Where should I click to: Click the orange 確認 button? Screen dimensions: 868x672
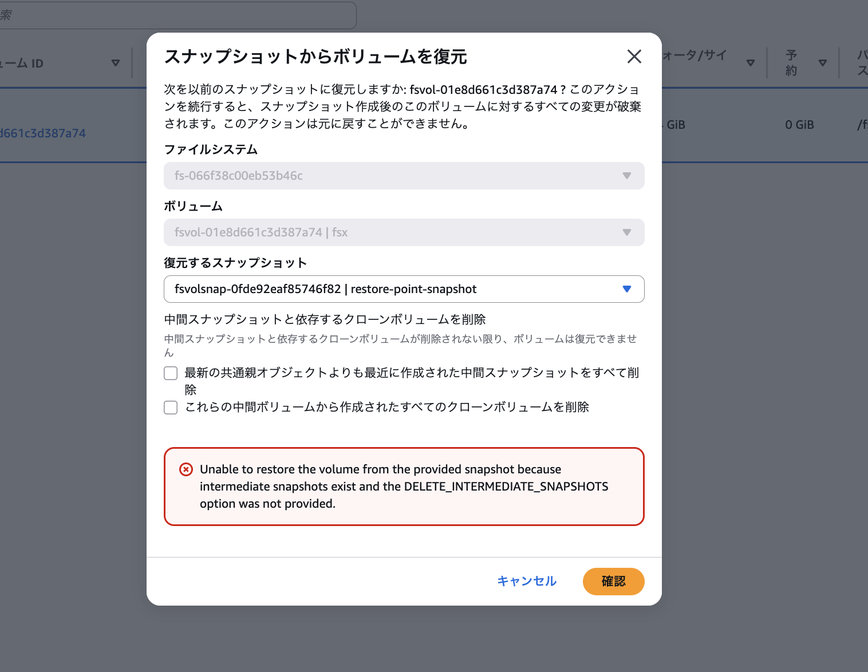point(613,582)
